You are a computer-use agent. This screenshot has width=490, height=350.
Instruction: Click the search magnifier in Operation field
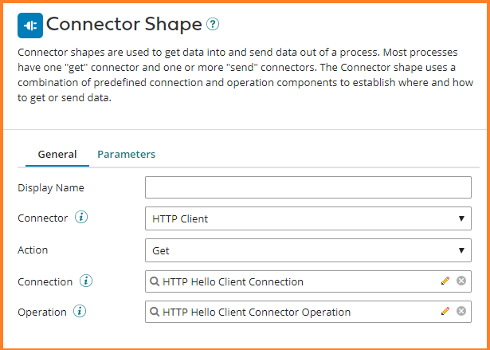155,313
